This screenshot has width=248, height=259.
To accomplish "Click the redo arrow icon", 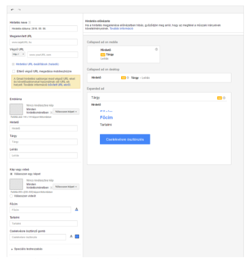I will 19,10.
